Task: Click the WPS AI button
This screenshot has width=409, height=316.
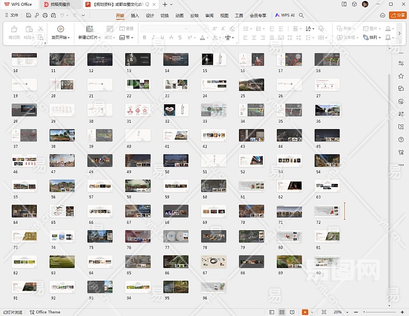Action: [x=285, y=15]
